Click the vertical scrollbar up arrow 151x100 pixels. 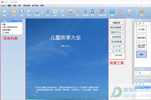133,20
